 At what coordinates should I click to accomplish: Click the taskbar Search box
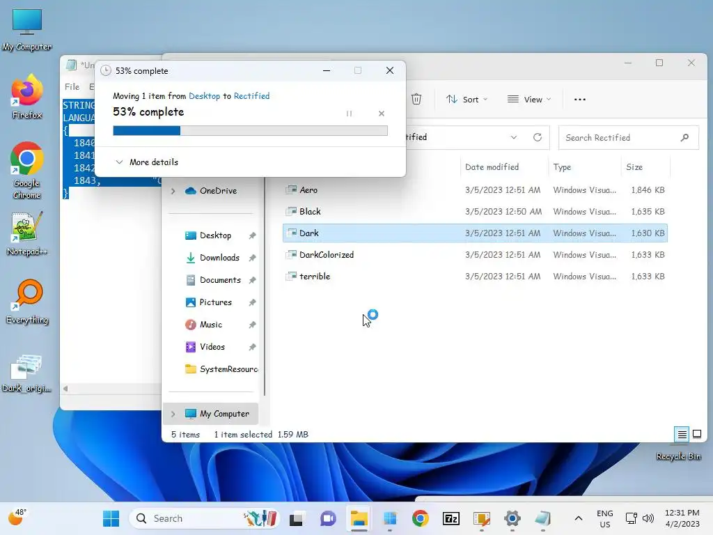[204, 518]
